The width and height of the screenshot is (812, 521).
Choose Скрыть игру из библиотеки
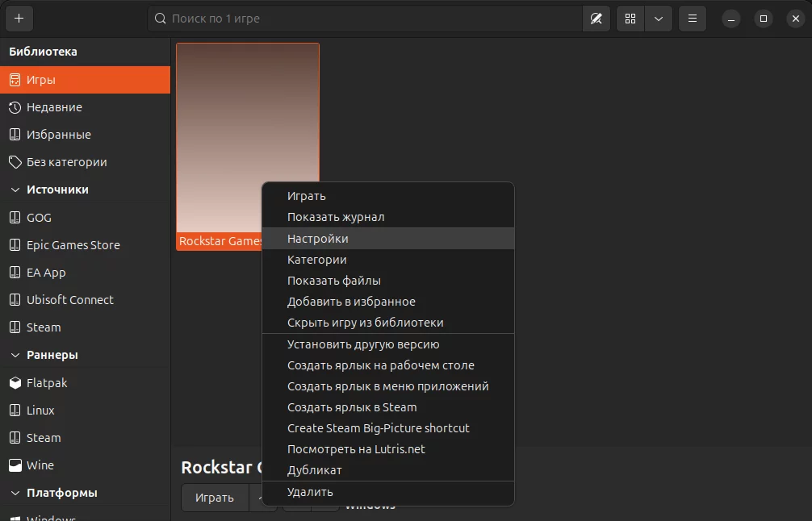click(388, 323)
